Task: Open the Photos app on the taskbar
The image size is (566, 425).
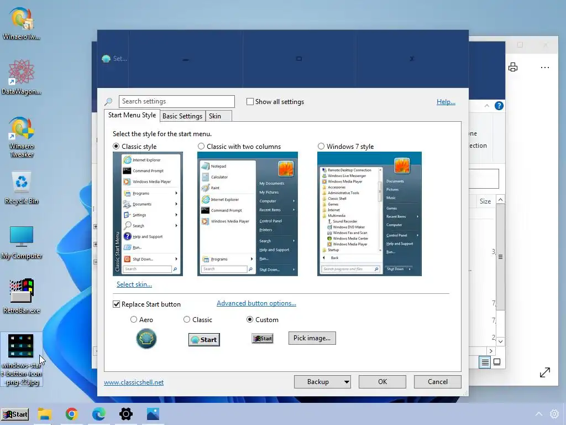Action: coord(153,414)
